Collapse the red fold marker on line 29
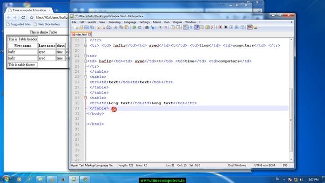 click(85, 98)
